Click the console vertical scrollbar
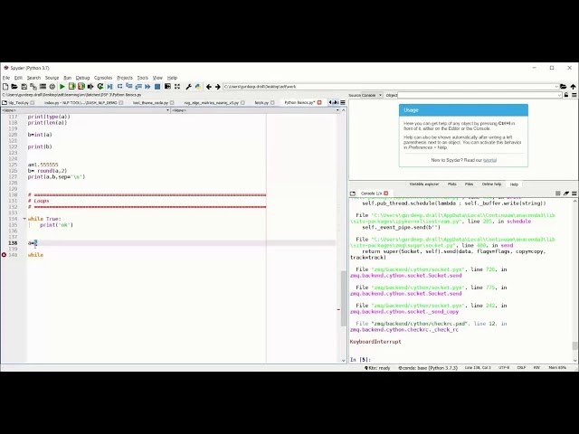The image size is (579, 434). point(574,345)
